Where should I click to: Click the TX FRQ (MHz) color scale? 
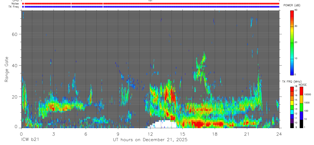(x=292, y=107)
